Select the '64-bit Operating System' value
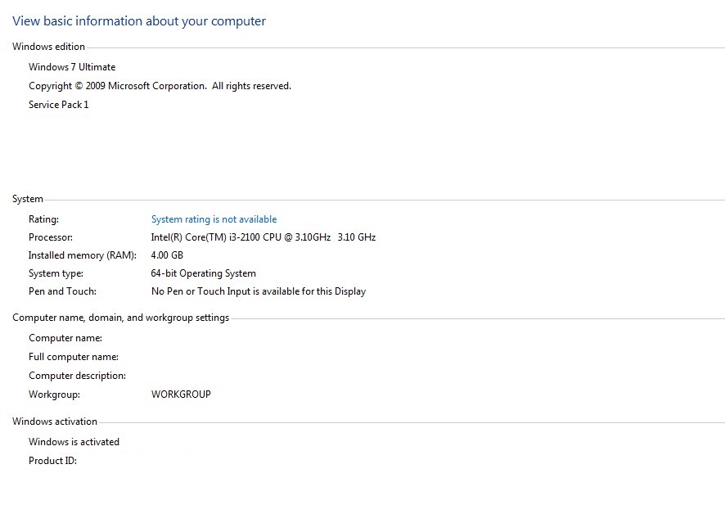The image size is (725, 532). [204, 273]
